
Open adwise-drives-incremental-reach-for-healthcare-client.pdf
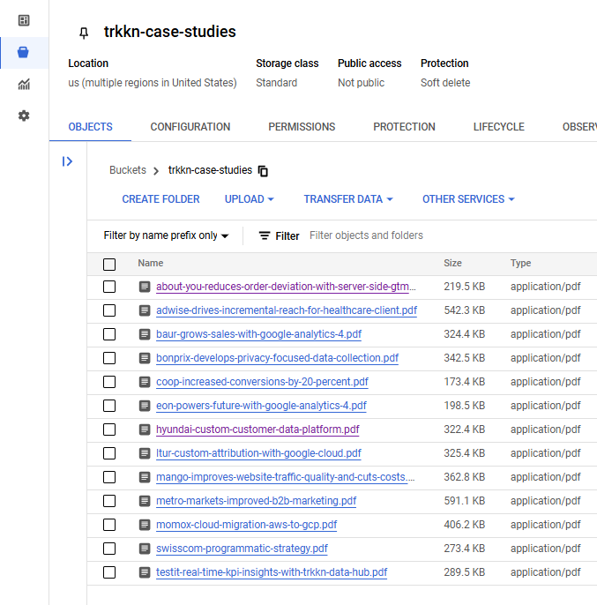(x=287, y=310)
